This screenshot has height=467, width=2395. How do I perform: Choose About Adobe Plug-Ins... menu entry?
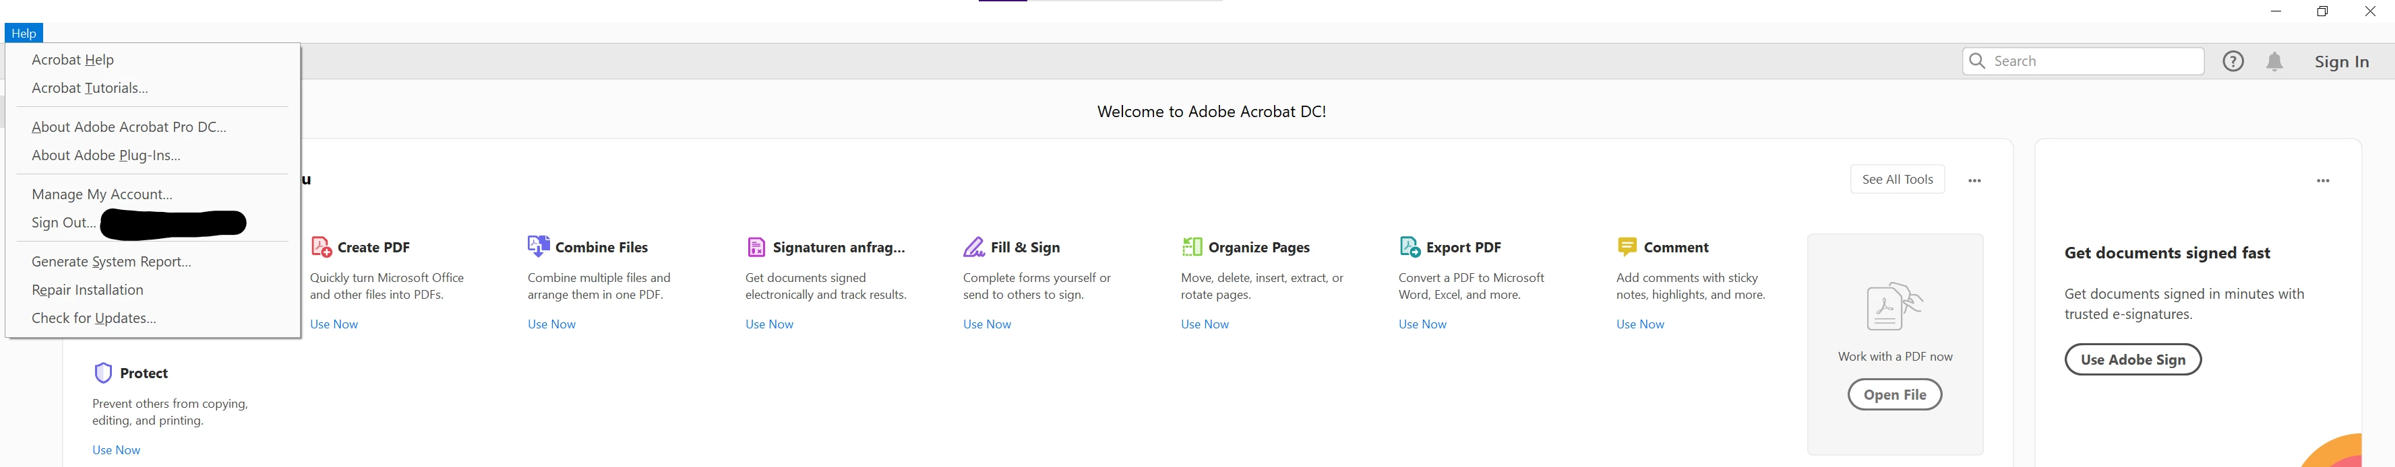click(152, 155)
